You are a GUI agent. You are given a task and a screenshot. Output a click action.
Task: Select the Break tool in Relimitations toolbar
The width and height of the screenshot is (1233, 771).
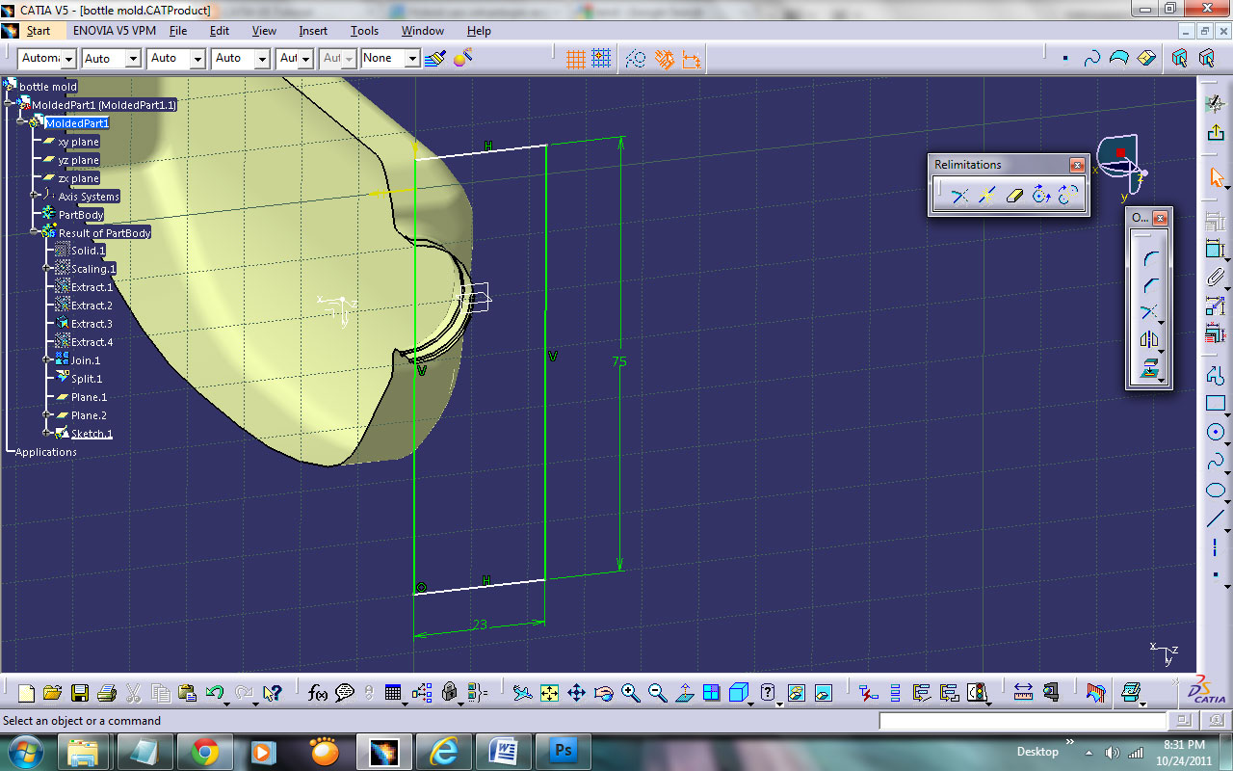click(x=985, y=195)
